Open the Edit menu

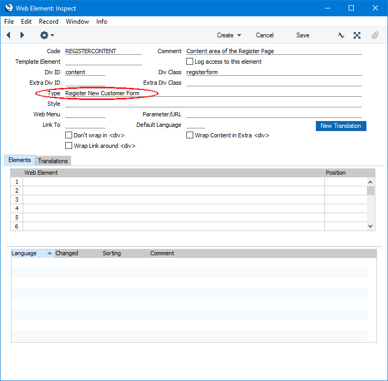(x=26, y=22)
